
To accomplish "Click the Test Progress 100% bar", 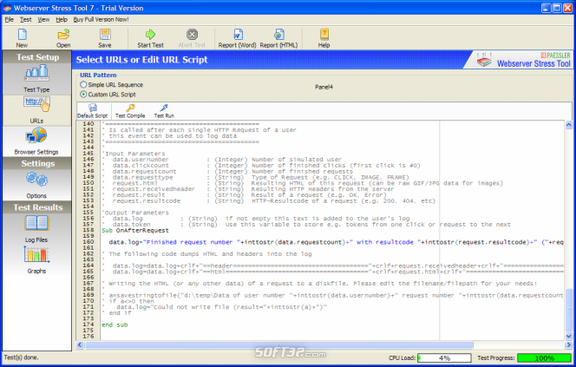I will point(545,357).
